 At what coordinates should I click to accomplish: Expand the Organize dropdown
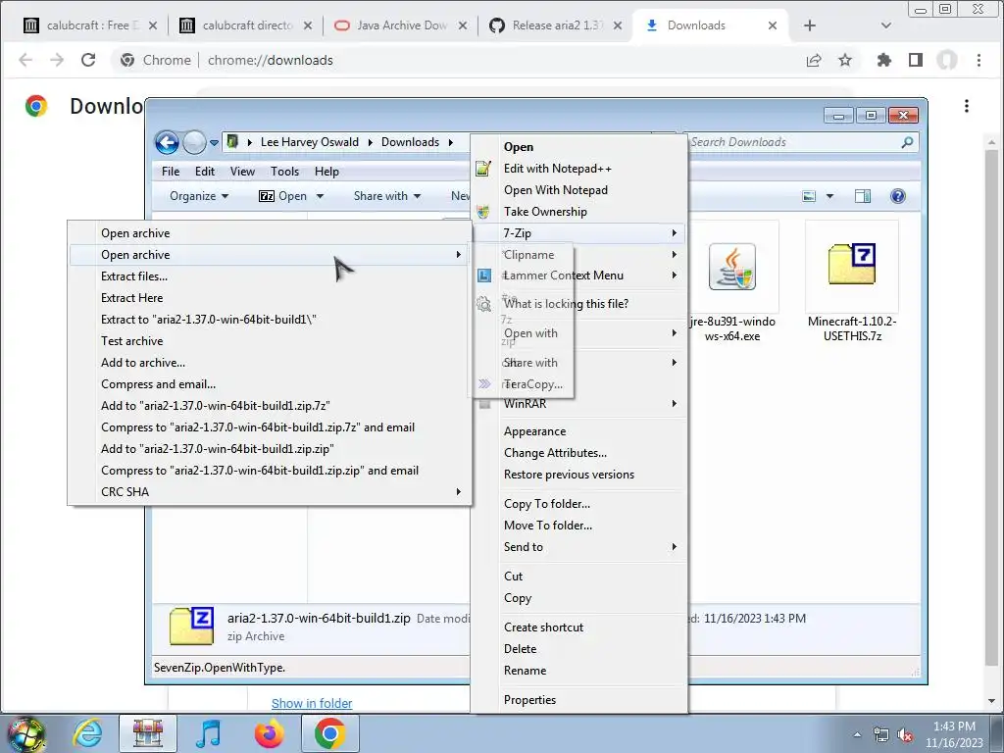[199, 196]
